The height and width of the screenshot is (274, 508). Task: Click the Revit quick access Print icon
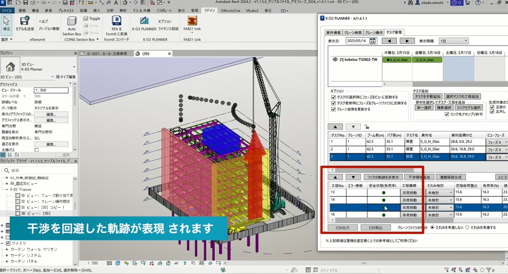65,3
